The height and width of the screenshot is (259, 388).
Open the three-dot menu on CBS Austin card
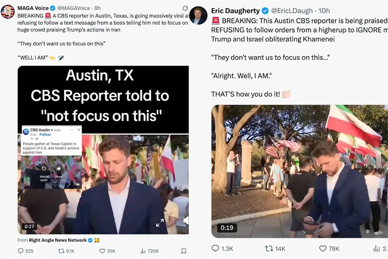point(72,129)
